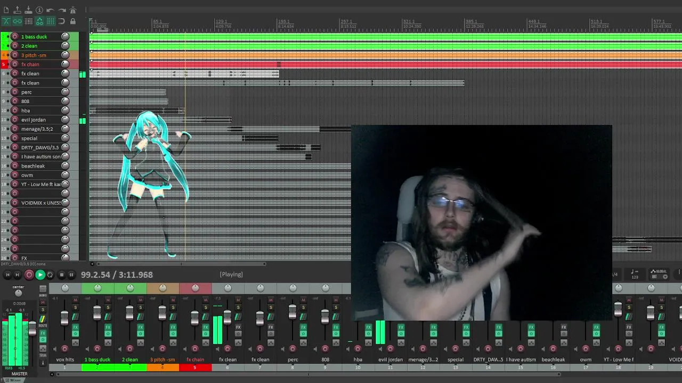
Task: Open routing for 'vox hits' mixer strip
Action: (75, 317)
